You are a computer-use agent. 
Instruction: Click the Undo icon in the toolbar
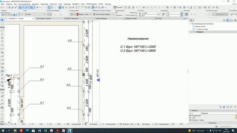tap(2, 7)
